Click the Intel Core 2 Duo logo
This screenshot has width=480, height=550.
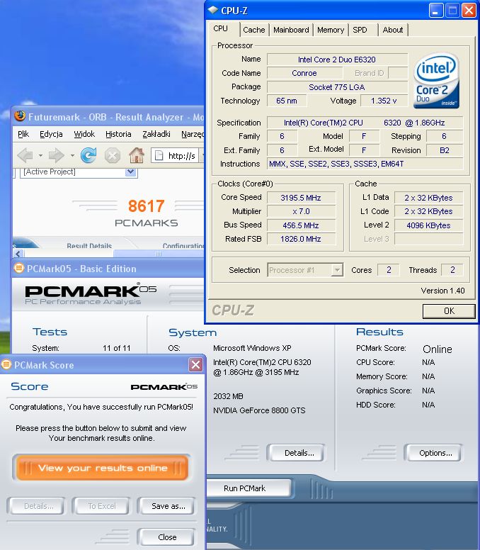[437, 80]
